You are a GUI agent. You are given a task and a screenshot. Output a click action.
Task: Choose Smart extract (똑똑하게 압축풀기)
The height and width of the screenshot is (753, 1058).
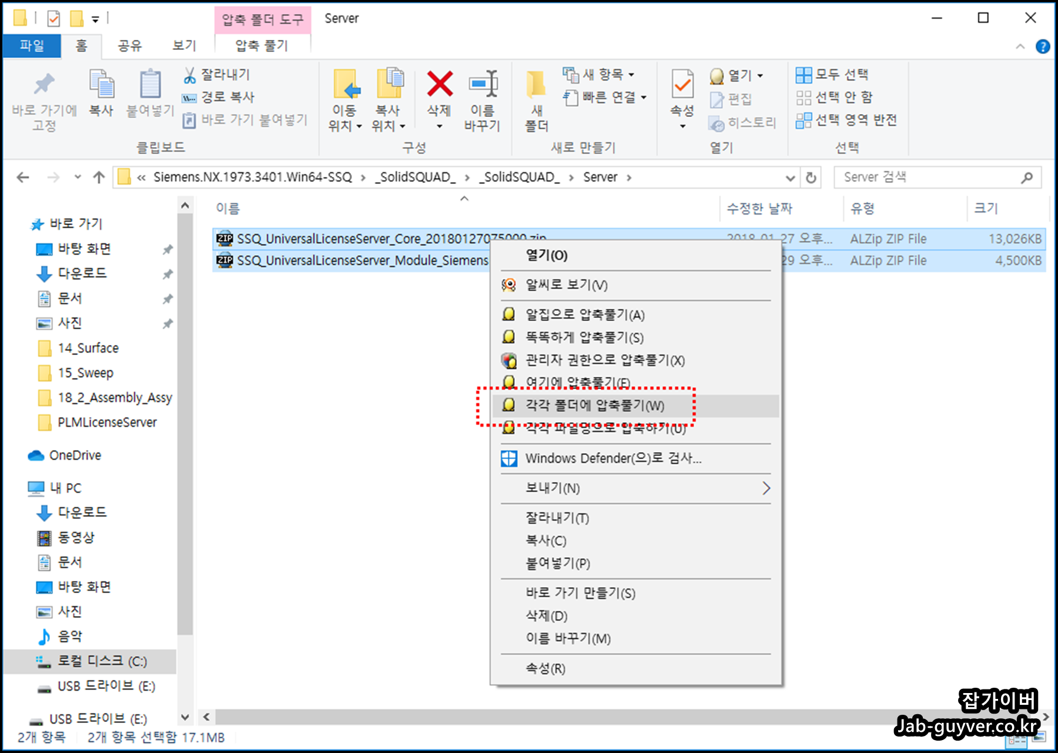[x=636, y=337]
